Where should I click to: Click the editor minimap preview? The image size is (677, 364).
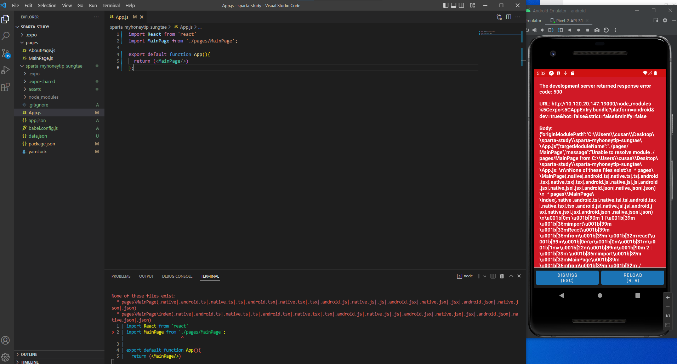[x=499, y=33]
